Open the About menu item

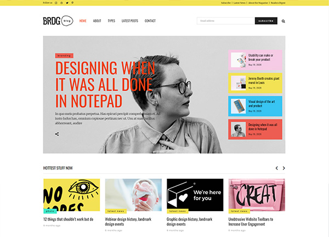pos(97,21)
